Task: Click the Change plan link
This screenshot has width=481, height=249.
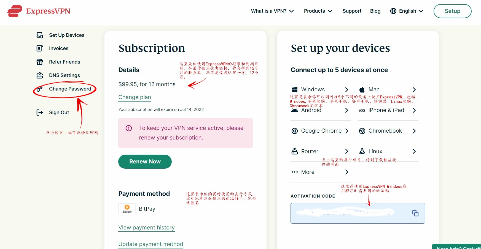Action: [135, 97]
